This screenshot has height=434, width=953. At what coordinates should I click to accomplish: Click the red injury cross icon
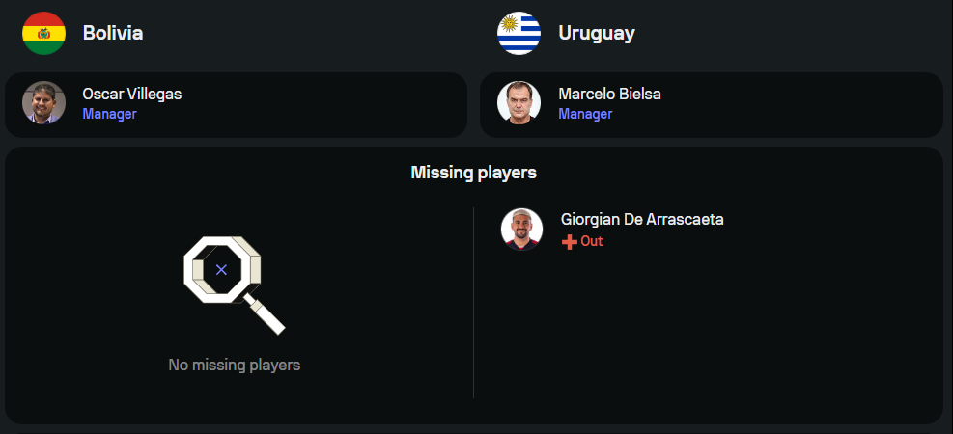(x=569, y=241)
